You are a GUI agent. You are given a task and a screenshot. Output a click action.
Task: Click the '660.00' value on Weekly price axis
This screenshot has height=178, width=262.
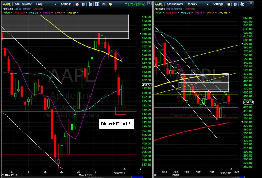coord(248,18)
